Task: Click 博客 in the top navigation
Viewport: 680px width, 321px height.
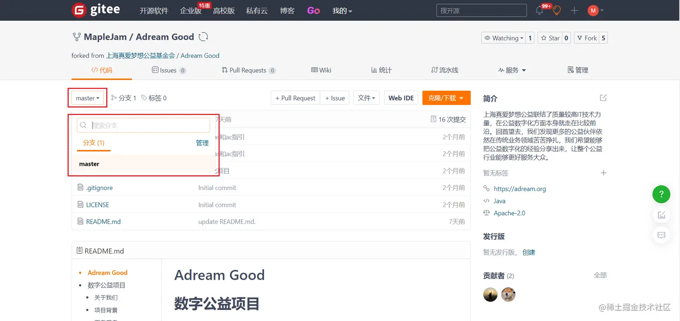Action: (x=287, y=11)
